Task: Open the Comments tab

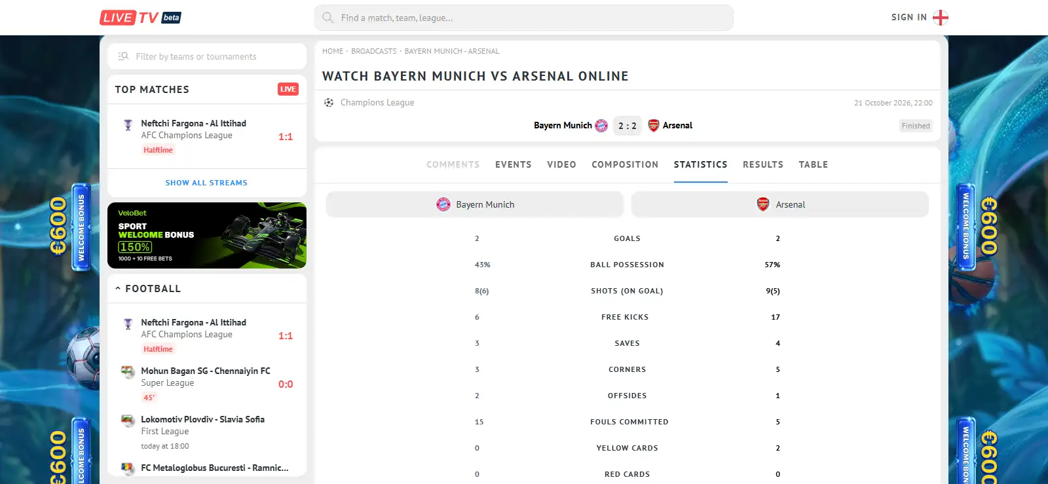Action: click(x=453, y=164)
